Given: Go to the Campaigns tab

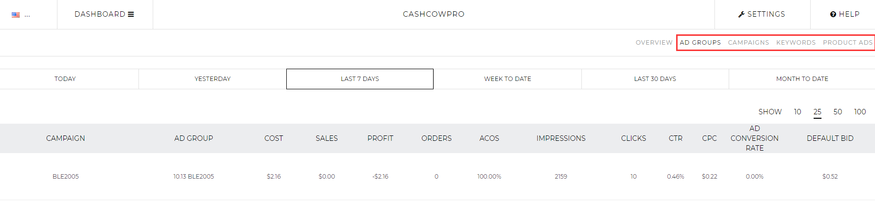Looking at the screenshot, I should [748, 43].
